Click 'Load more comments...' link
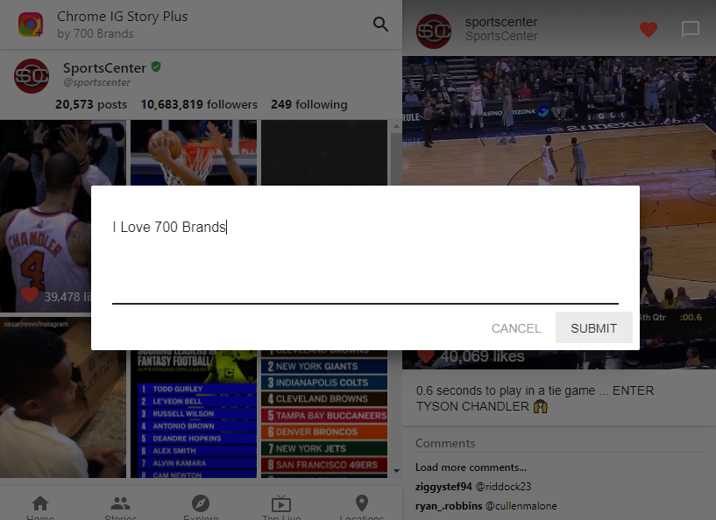The height and width of the screenshot is (520, 716). (x=471, y=467)
